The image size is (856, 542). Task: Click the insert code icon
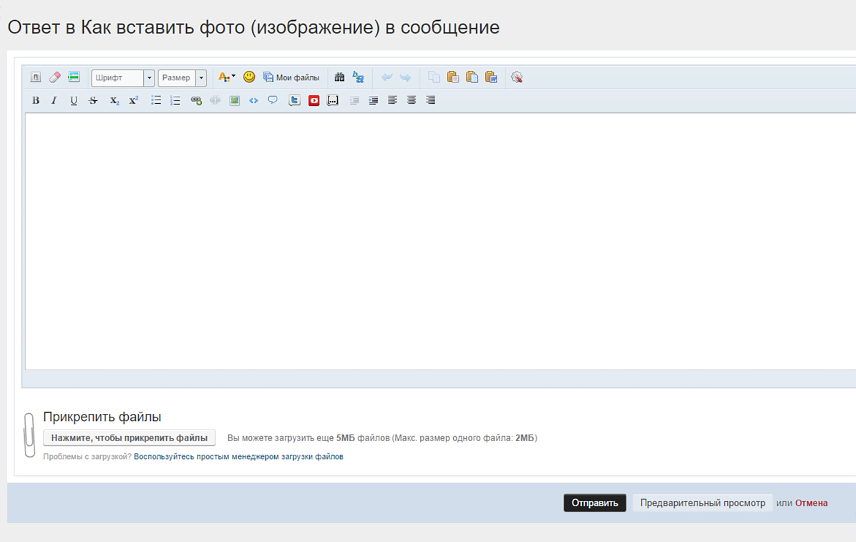254,101
